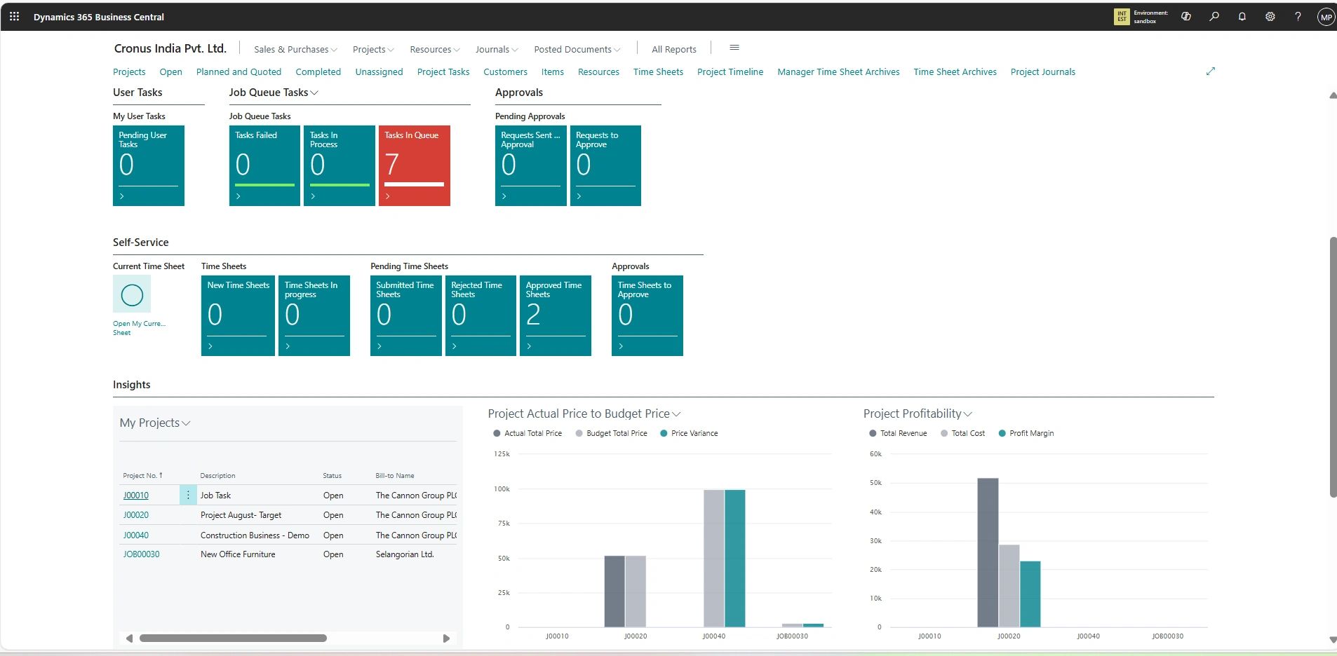Click the search magnifier icon
Image resolution: width=1337 pixels, height=656 pixels.
coord(1214,17)
